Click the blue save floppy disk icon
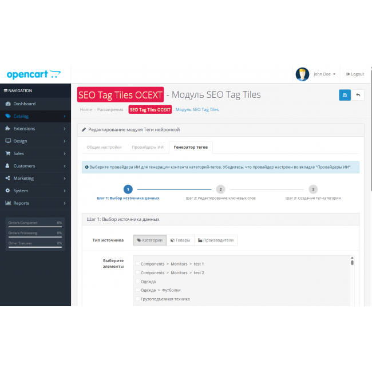 pyautogui.click(x=345, y=95)
